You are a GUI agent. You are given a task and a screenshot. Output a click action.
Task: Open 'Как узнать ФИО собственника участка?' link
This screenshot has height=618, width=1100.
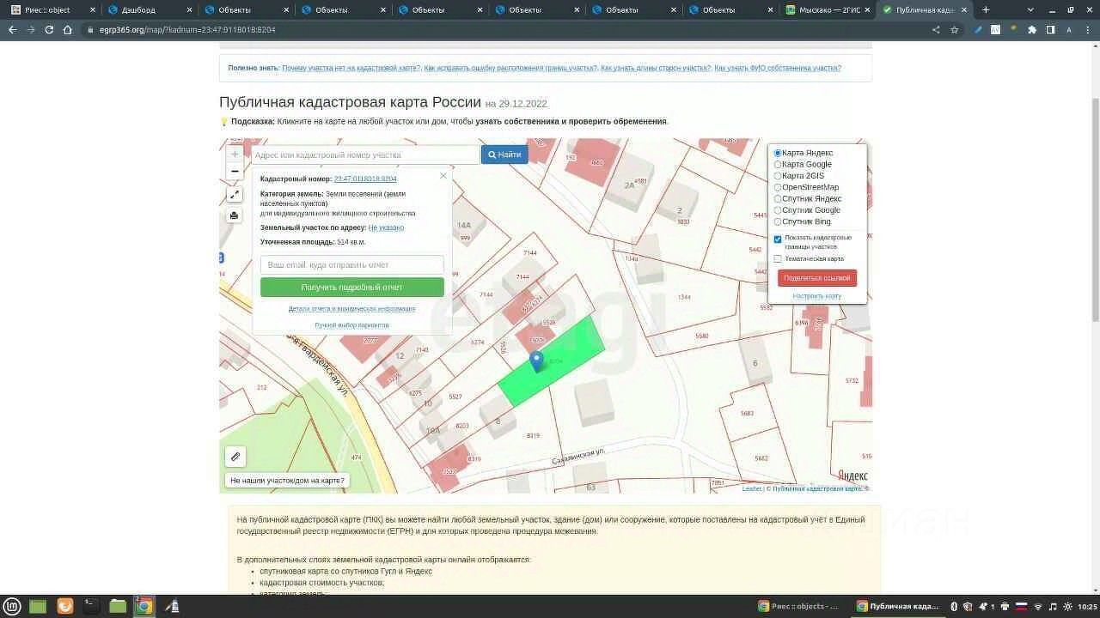[778, 68]
